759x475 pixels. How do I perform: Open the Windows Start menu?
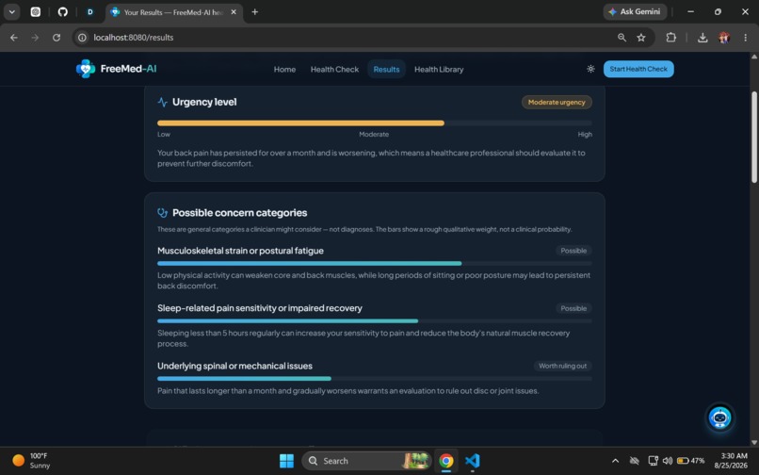pyautogui.click(x=286, y=461)
